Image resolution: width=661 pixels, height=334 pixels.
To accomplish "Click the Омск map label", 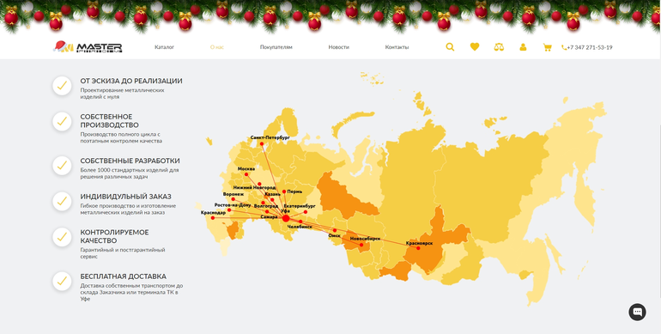I will pyautogui.click(x=334, y=236).
